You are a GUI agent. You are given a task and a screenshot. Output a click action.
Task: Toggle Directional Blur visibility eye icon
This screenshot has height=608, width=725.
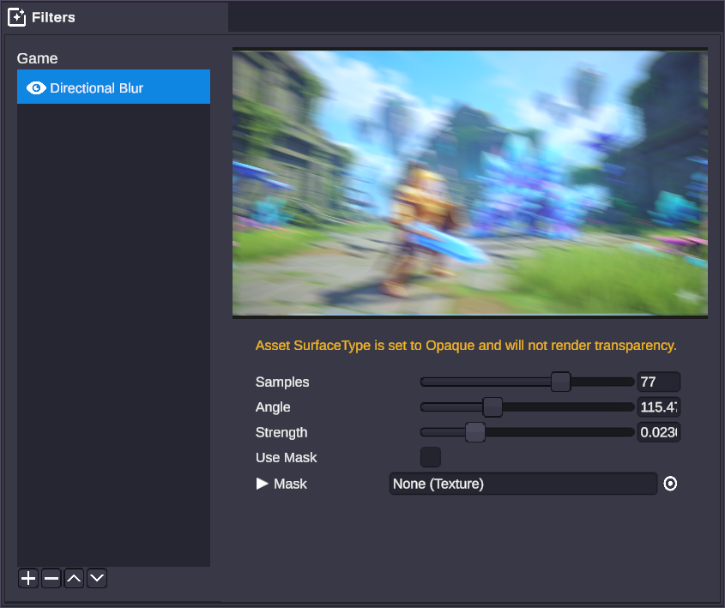(36, 87)
